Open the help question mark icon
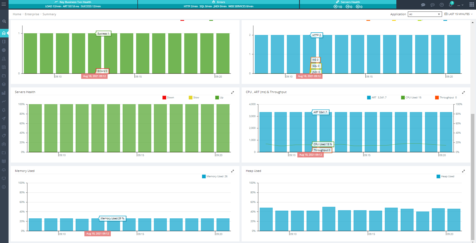 pyautogui.click(x=442, y=5)
